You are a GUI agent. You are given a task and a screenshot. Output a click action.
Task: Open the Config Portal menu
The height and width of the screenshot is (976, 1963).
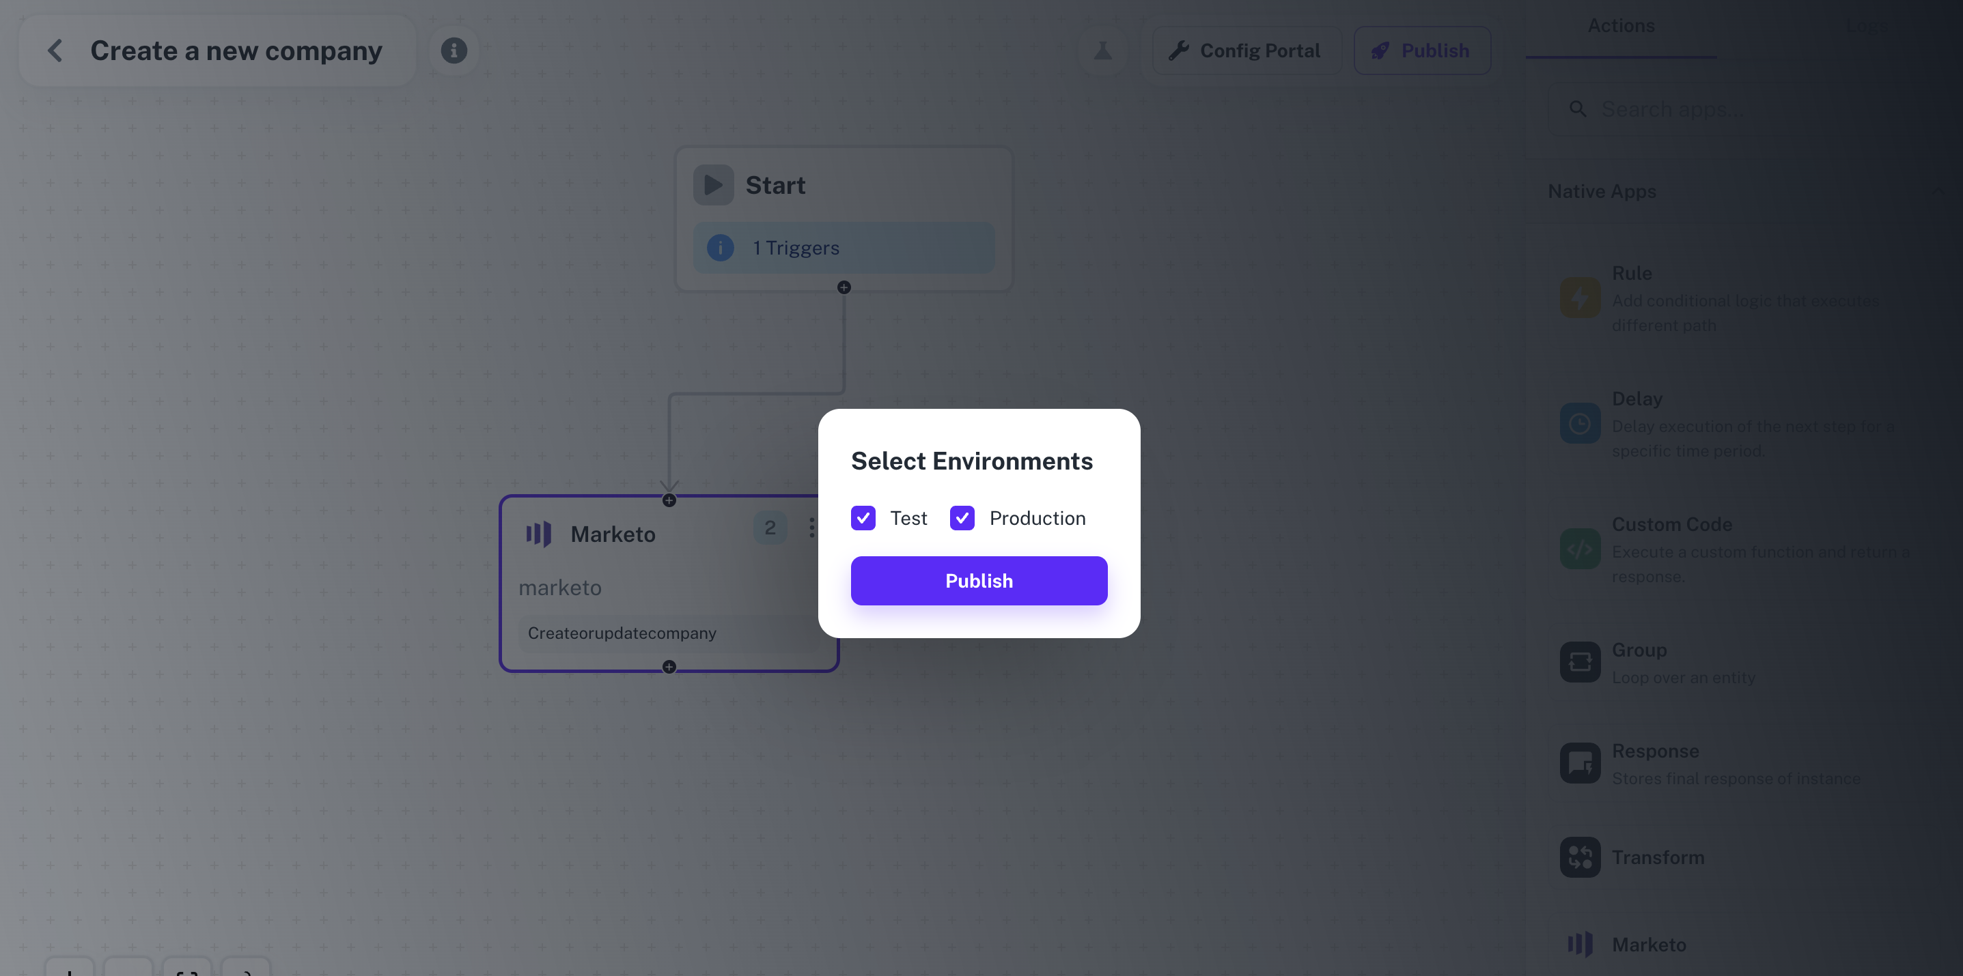pyautogui.click(x=1247, y=50)
